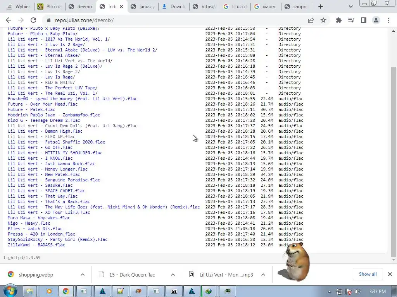Image resolution: width=397 pixels, height=297 pixels.
Task: Open the Extensions puzzle icon
Action: coord(338,20)
